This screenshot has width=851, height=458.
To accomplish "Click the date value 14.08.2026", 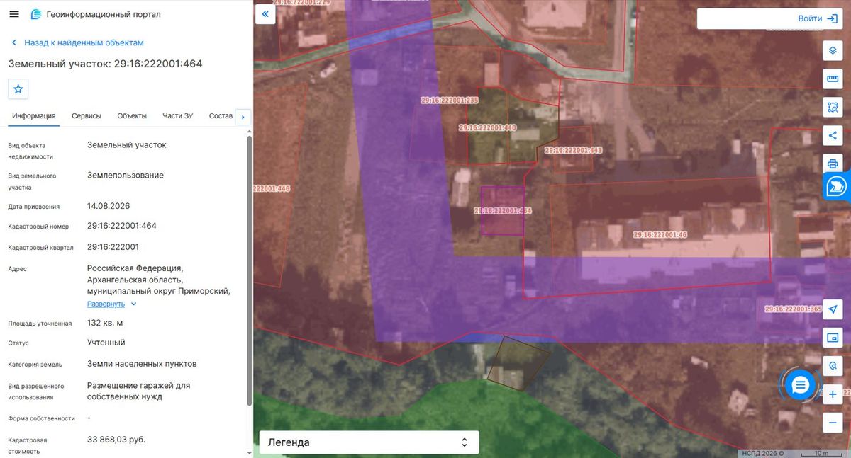I will pyautogui.click(x=109, y=206).
